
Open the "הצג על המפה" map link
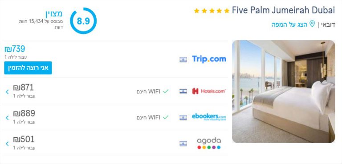(289, 24)
